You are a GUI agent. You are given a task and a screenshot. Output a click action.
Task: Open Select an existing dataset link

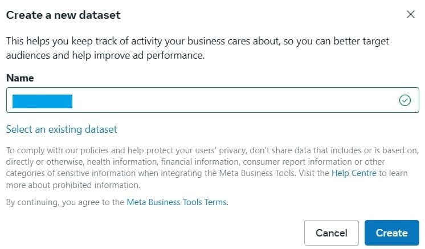pos(62,129)
